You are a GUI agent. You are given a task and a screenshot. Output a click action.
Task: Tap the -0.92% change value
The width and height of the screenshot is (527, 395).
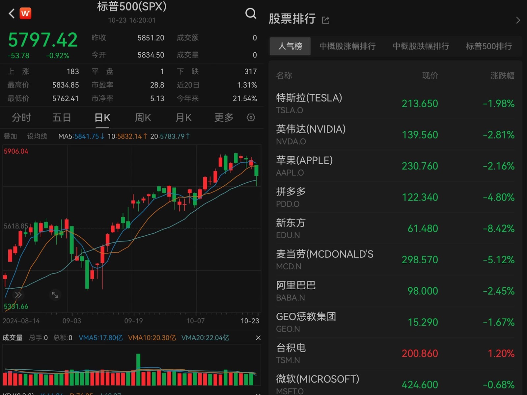[x=58, y=56]
